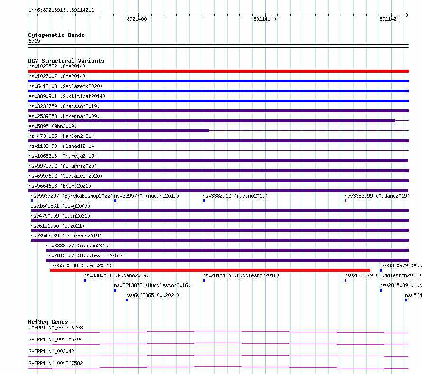The image size is (422, 374).
Task: Open variant nsv2813879 (Huddleston2016) label
Action: 383,275
